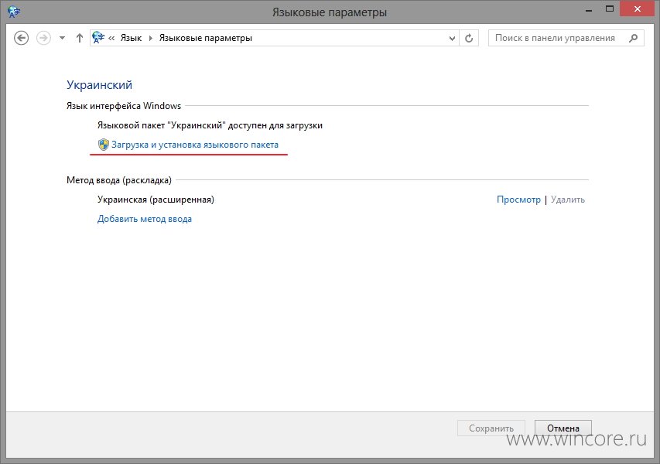Click «Удалить» next to Ukrainian layout
Screen dimensions: 660x464
click(x=568, y=200)
